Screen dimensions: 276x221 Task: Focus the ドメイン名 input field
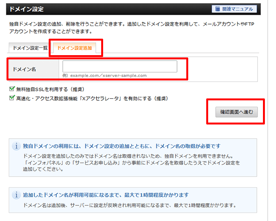coord(120,67)
